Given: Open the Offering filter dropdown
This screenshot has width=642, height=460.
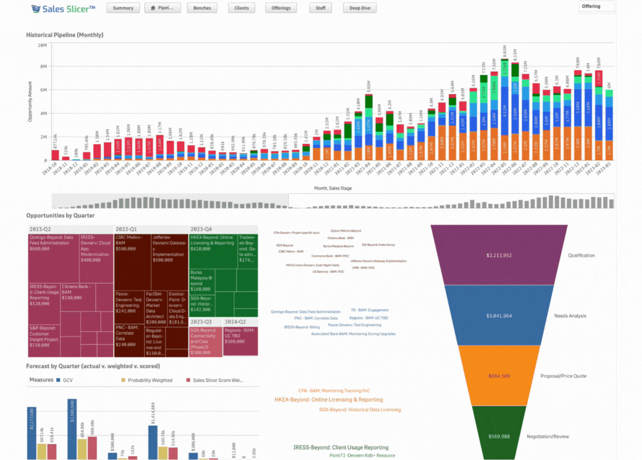Looking at the screenshot, I should pyautogui.click(x=597, y=7).
